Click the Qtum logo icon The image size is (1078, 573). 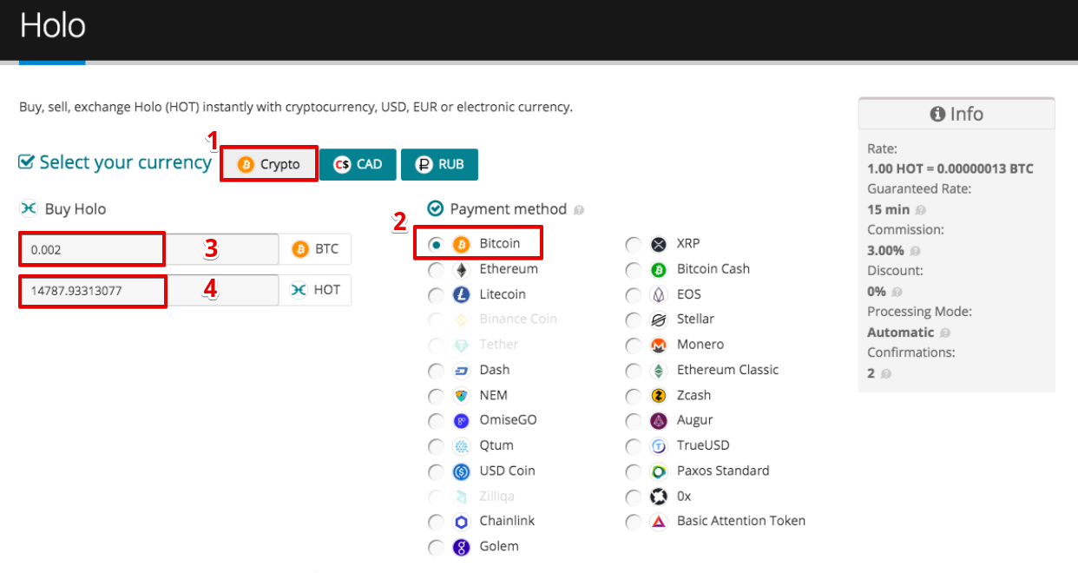pyautogui.click(x=461, y=446)
